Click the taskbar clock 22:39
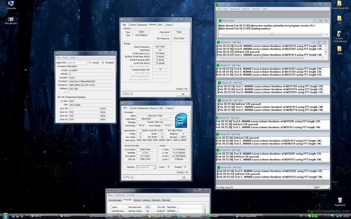This screenshot has width=351, height=219. pos(346,216)
